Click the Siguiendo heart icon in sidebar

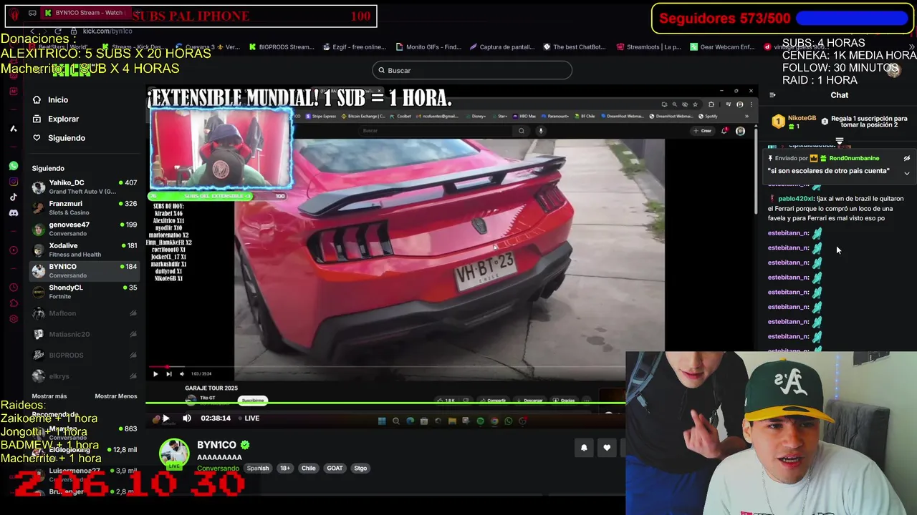coord(37,137)
